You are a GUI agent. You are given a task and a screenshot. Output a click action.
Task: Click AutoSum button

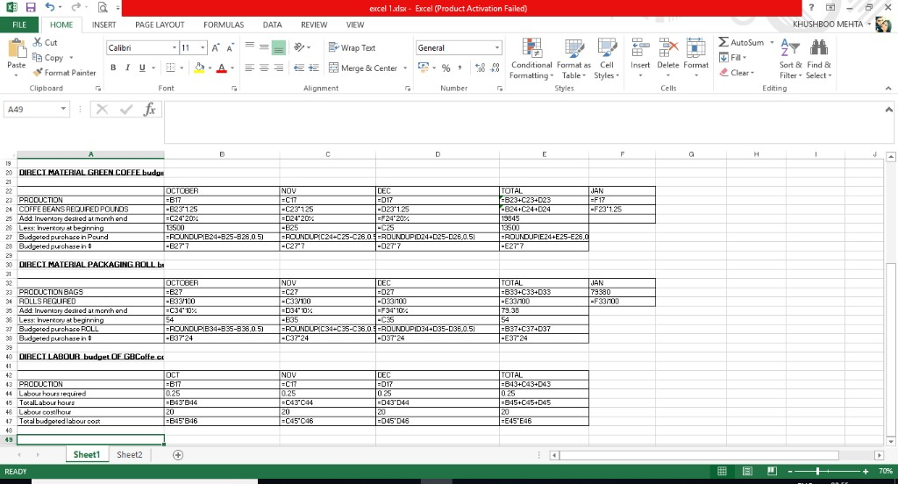(741, 42)
